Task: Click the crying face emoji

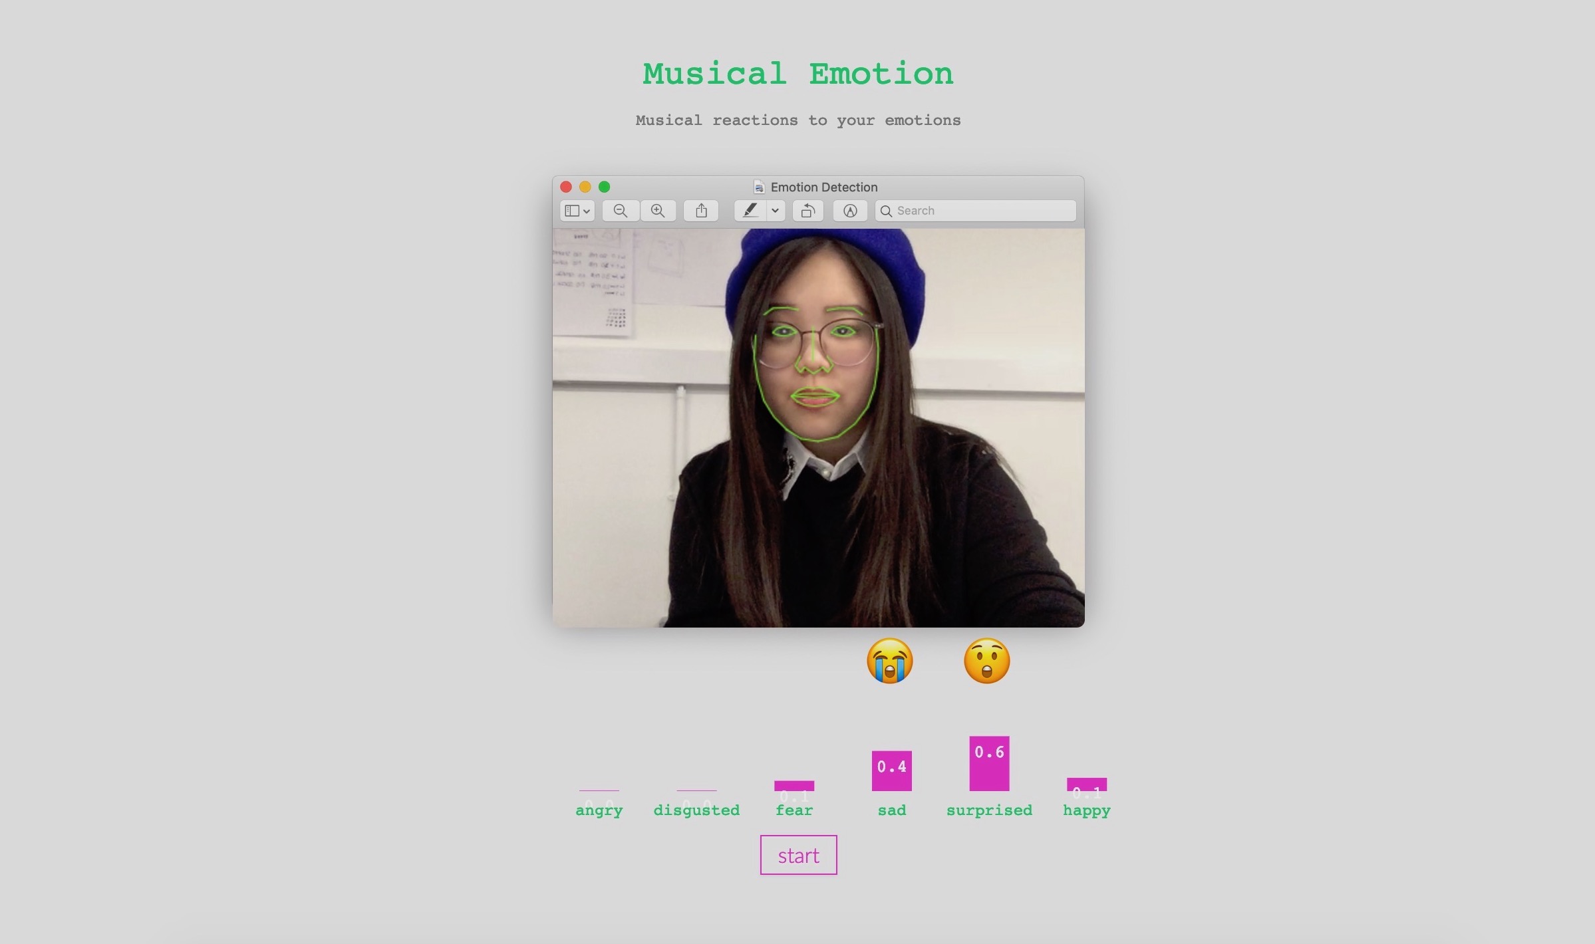Action: [x=889, y=661]
